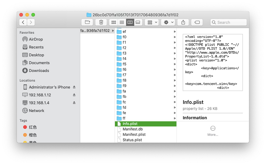Click into the Search field
The height and width of the screenshot is (165, 266).
point(230,22)
